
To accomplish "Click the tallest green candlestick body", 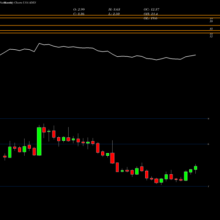I will click(x=39, y=141).
